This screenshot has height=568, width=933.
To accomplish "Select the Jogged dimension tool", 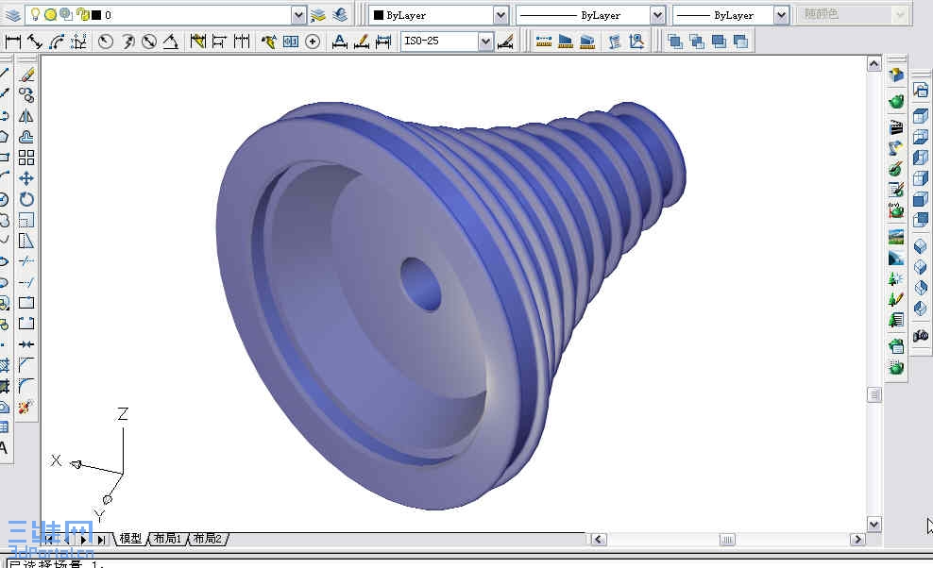I will [x=127, y=41].
